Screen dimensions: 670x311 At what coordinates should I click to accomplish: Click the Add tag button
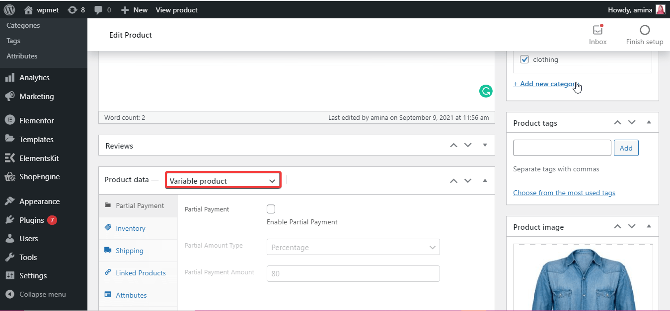pyautogui.click(x=626, y=148)
